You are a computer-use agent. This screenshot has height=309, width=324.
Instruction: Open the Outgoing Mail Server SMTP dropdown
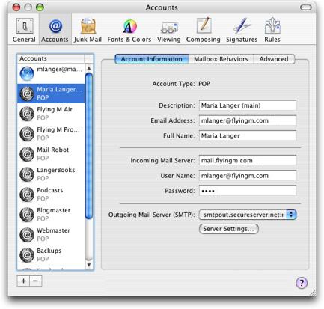point(248,215)
